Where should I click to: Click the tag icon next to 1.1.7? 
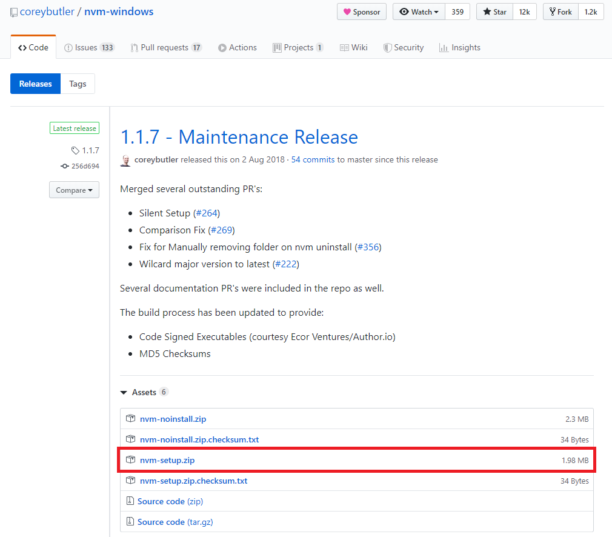coord(75,150)
